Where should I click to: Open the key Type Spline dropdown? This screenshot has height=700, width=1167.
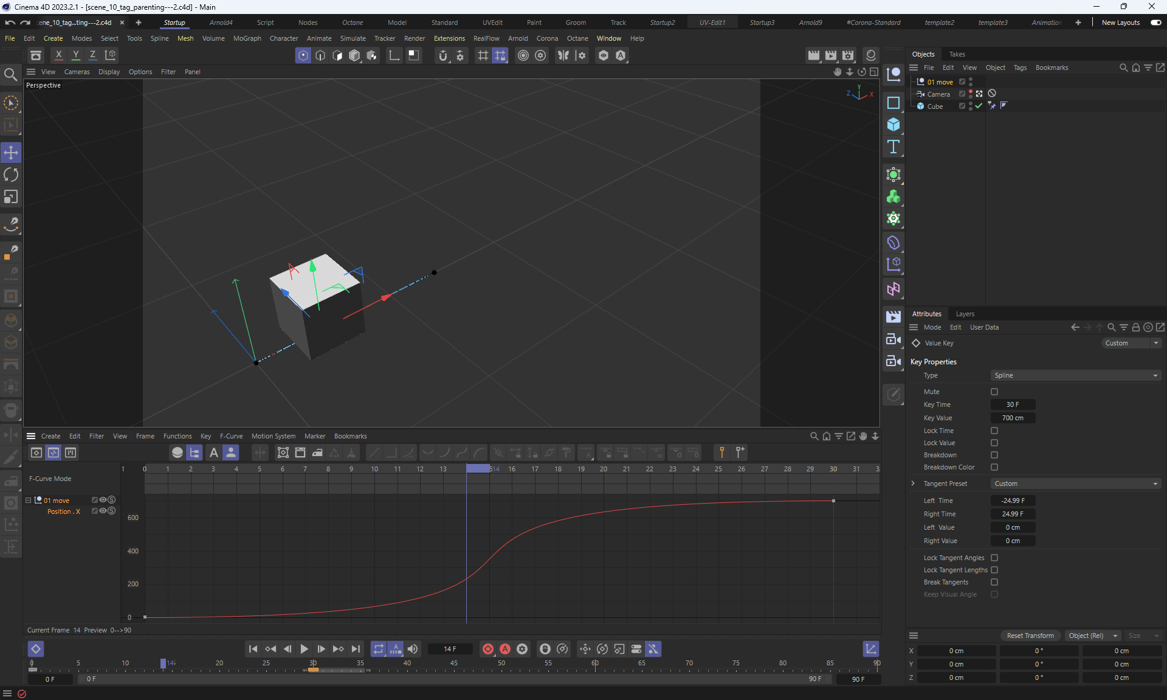click(x=1075, y=375)
